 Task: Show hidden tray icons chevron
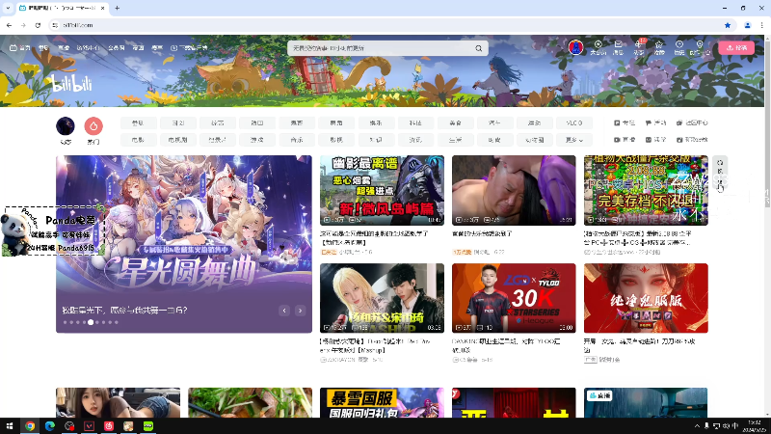click(x=697, y=426)
